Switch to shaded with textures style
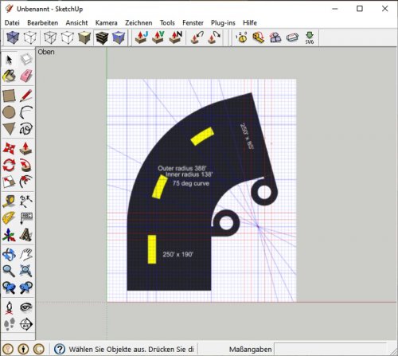This screenshot has width=398, height=356. 102,37
